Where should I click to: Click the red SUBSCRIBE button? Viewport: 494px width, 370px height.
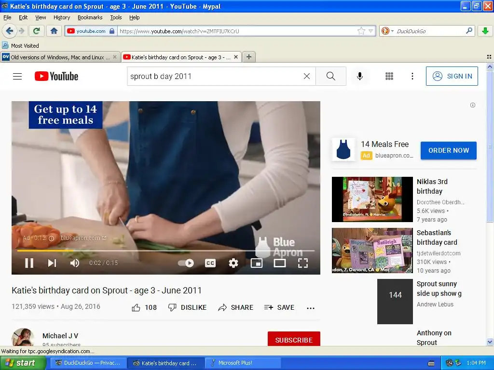[x=294, y=339]
